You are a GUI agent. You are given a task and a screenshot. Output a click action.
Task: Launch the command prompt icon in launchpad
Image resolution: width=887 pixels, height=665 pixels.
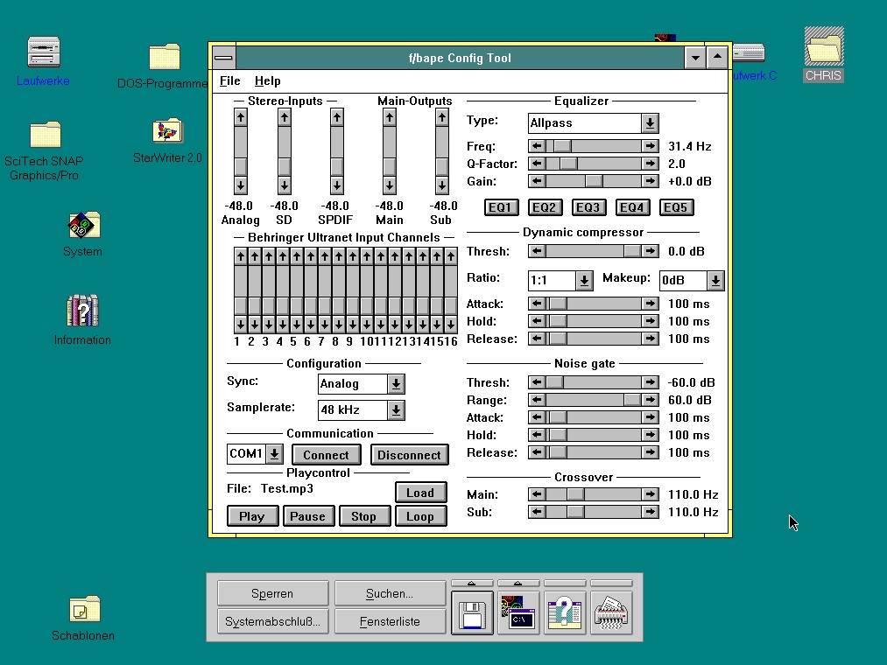pos(518,612)
